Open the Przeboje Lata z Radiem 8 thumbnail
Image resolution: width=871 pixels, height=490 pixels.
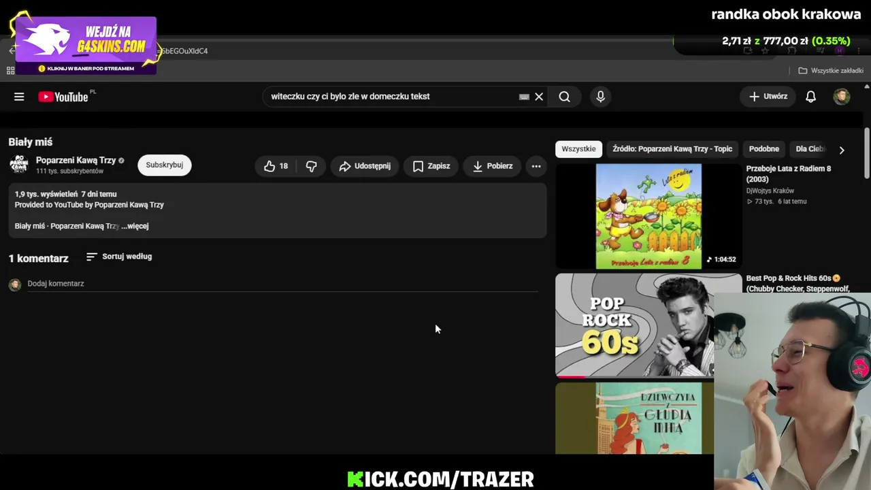[648, 216]
